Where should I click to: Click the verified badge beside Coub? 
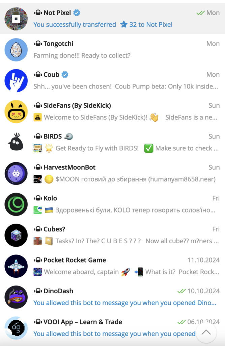(x=65, y=75)
